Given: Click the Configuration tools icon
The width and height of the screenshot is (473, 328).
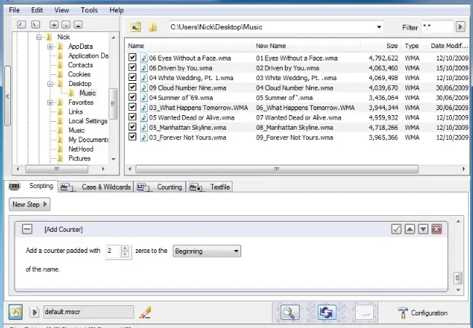Looking at the screenshot, I should [x=403, y=313].
